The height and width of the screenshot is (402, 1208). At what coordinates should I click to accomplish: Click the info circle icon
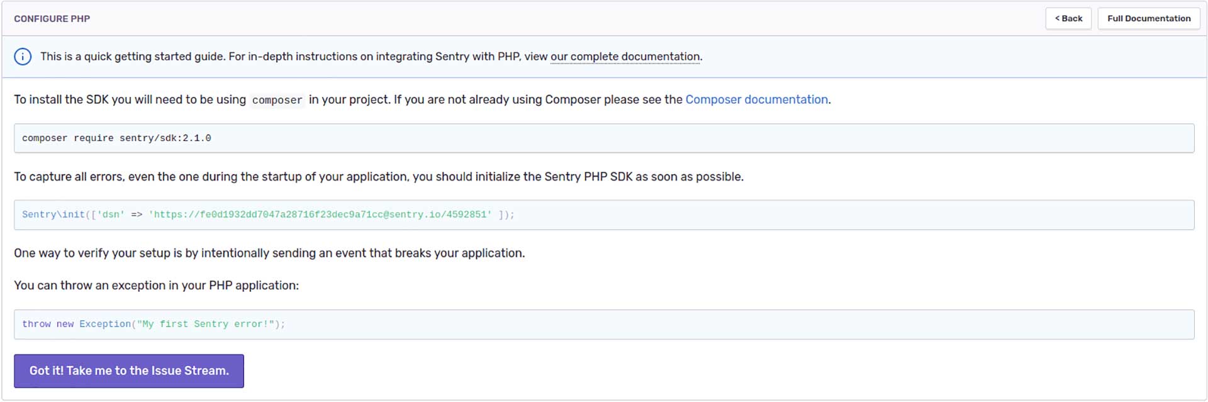tap(23, 57)
